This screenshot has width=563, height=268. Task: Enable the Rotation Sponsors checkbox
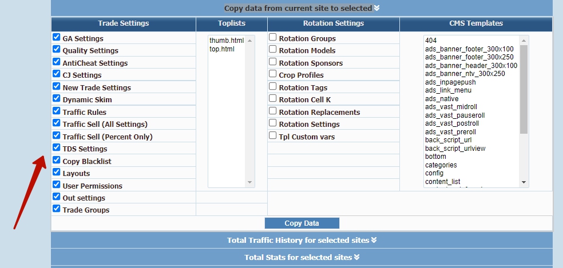(273, 62)
